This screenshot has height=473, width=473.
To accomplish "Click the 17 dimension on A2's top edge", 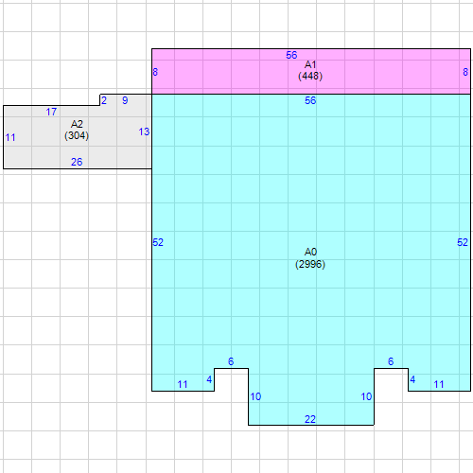I will click(x=51, y=112).
